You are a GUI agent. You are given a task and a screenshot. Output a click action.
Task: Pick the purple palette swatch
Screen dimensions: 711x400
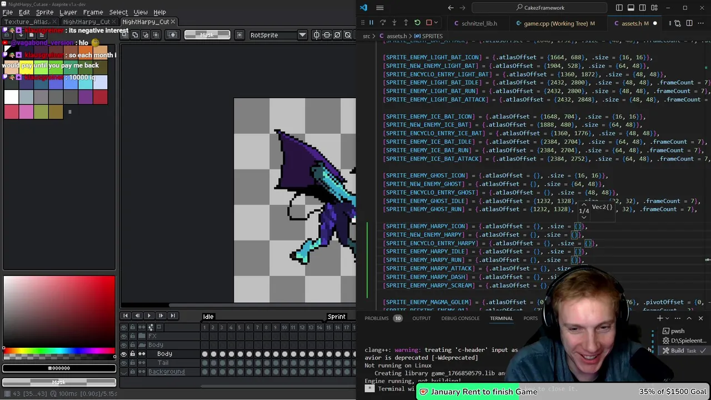click(85, 97)
